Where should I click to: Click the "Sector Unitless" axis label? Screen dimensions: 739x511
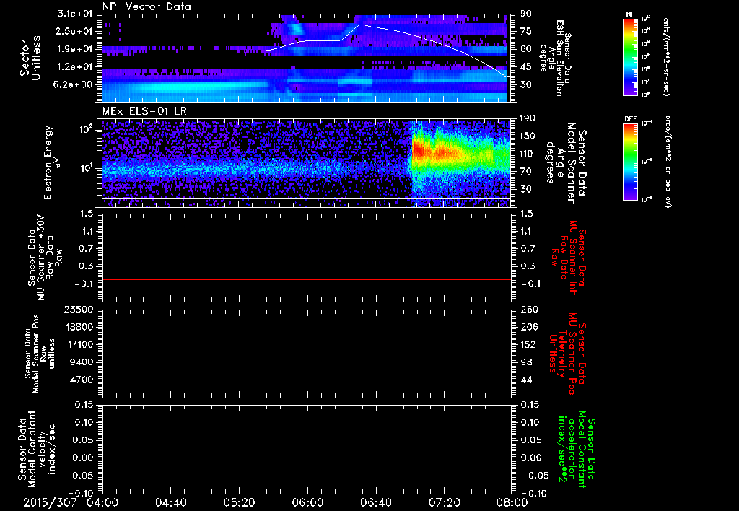[x=30, y=58]
